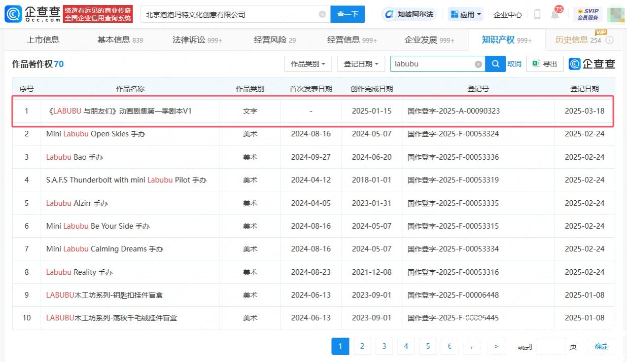Click 确定 to confirm page jump
The width and height of the screenshot is (627, 362).
[601, 346]
